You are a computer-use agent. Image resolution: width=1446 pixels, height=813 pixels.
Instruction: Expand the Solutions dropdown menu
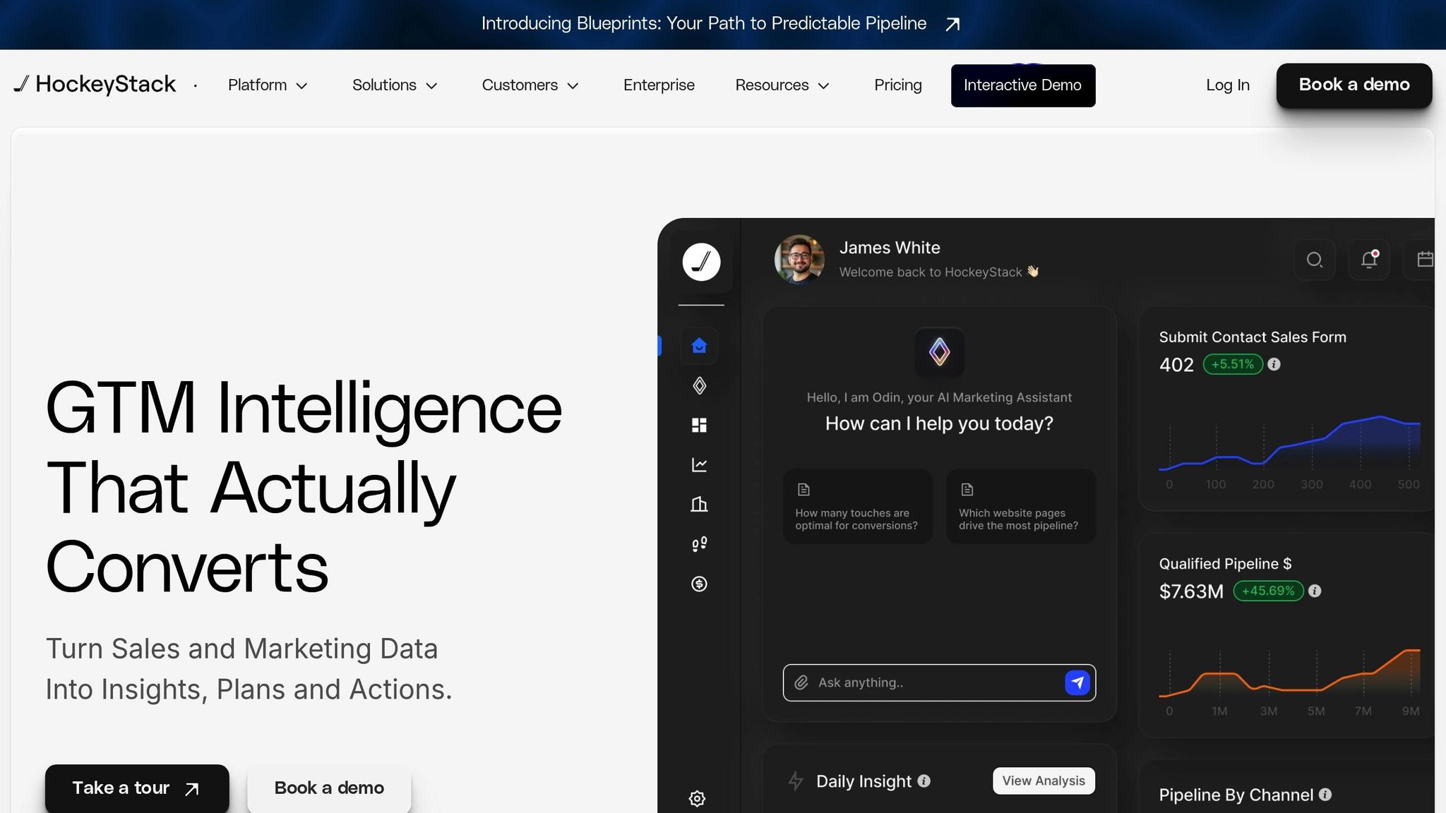395,85
